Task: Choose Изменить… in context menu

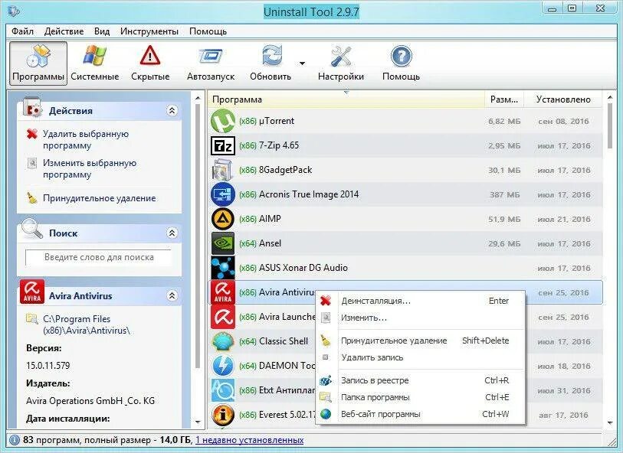Action: [x=420, y=318]
